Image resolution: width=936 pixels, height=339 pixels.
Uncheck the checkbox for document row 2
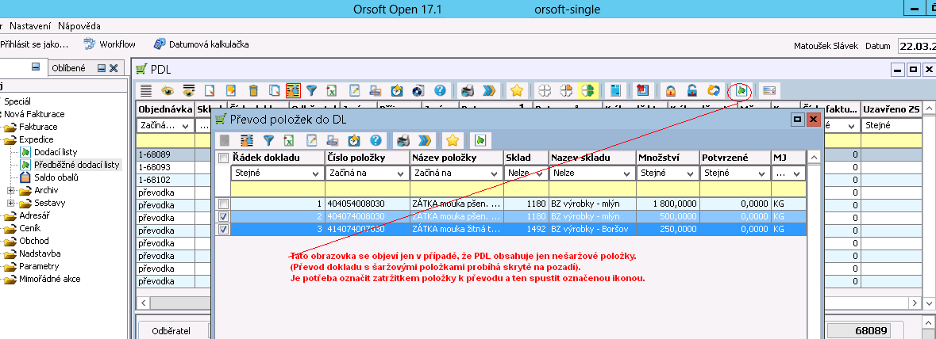pyautogui.click(x=224, y=216)
